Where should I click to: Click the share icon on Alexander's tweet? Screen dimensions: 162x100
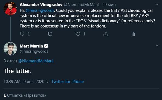(x=106, y=34)
